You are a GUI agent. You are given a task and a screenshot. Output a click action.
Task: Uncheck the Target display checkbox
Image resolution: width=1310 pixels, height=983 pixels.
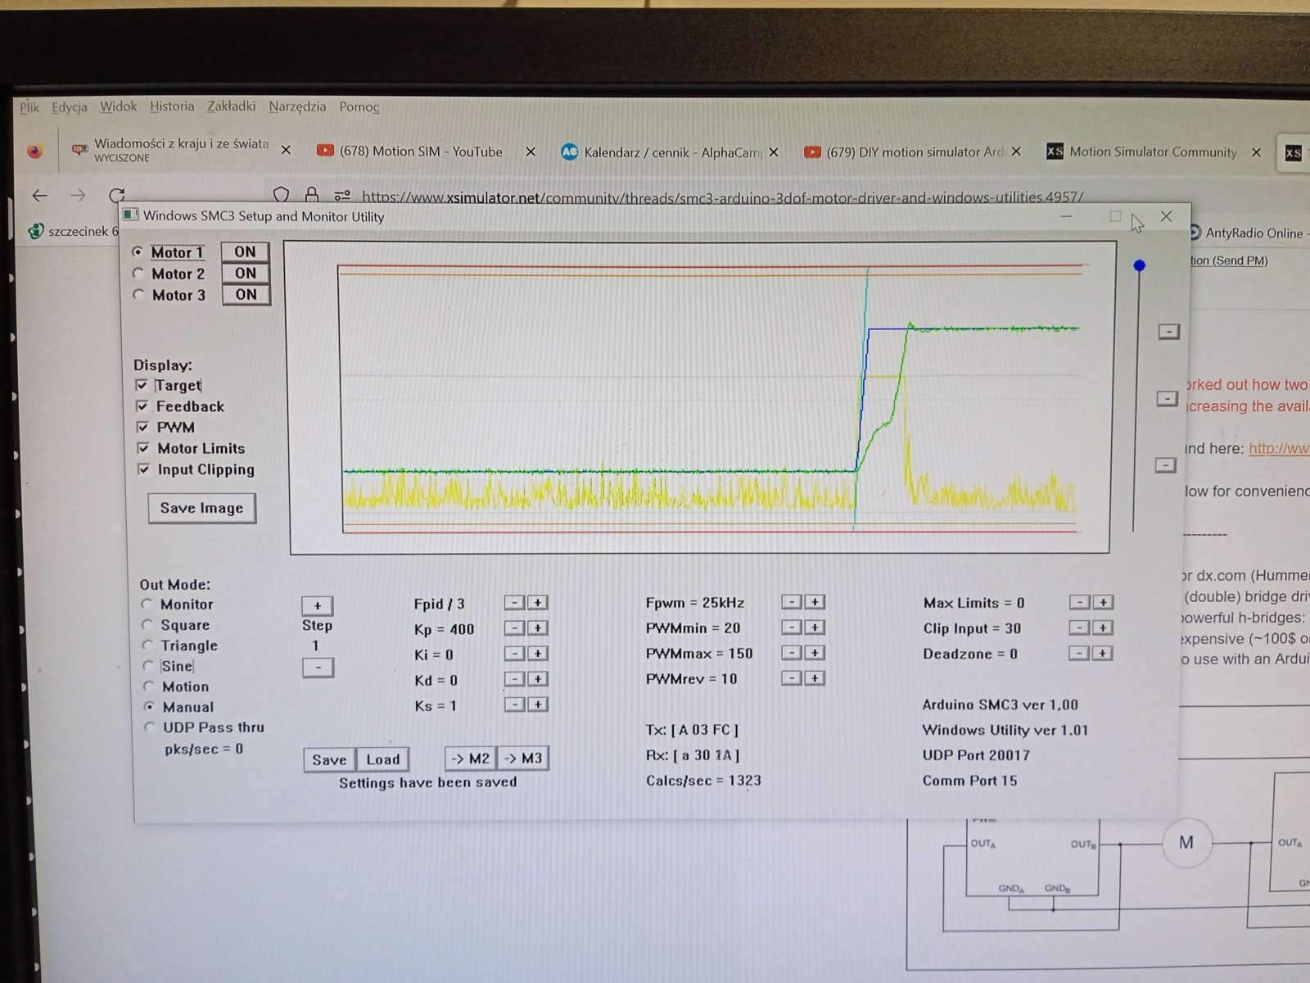pyautogui.click(x=142, y=385)
